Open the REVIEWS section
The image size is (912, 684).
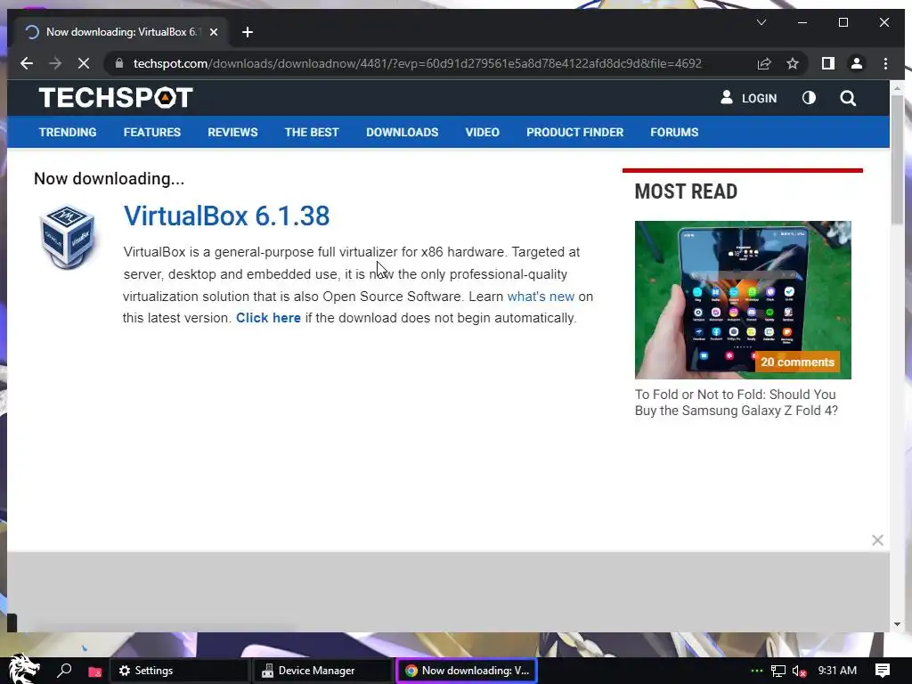coord(232,132)
